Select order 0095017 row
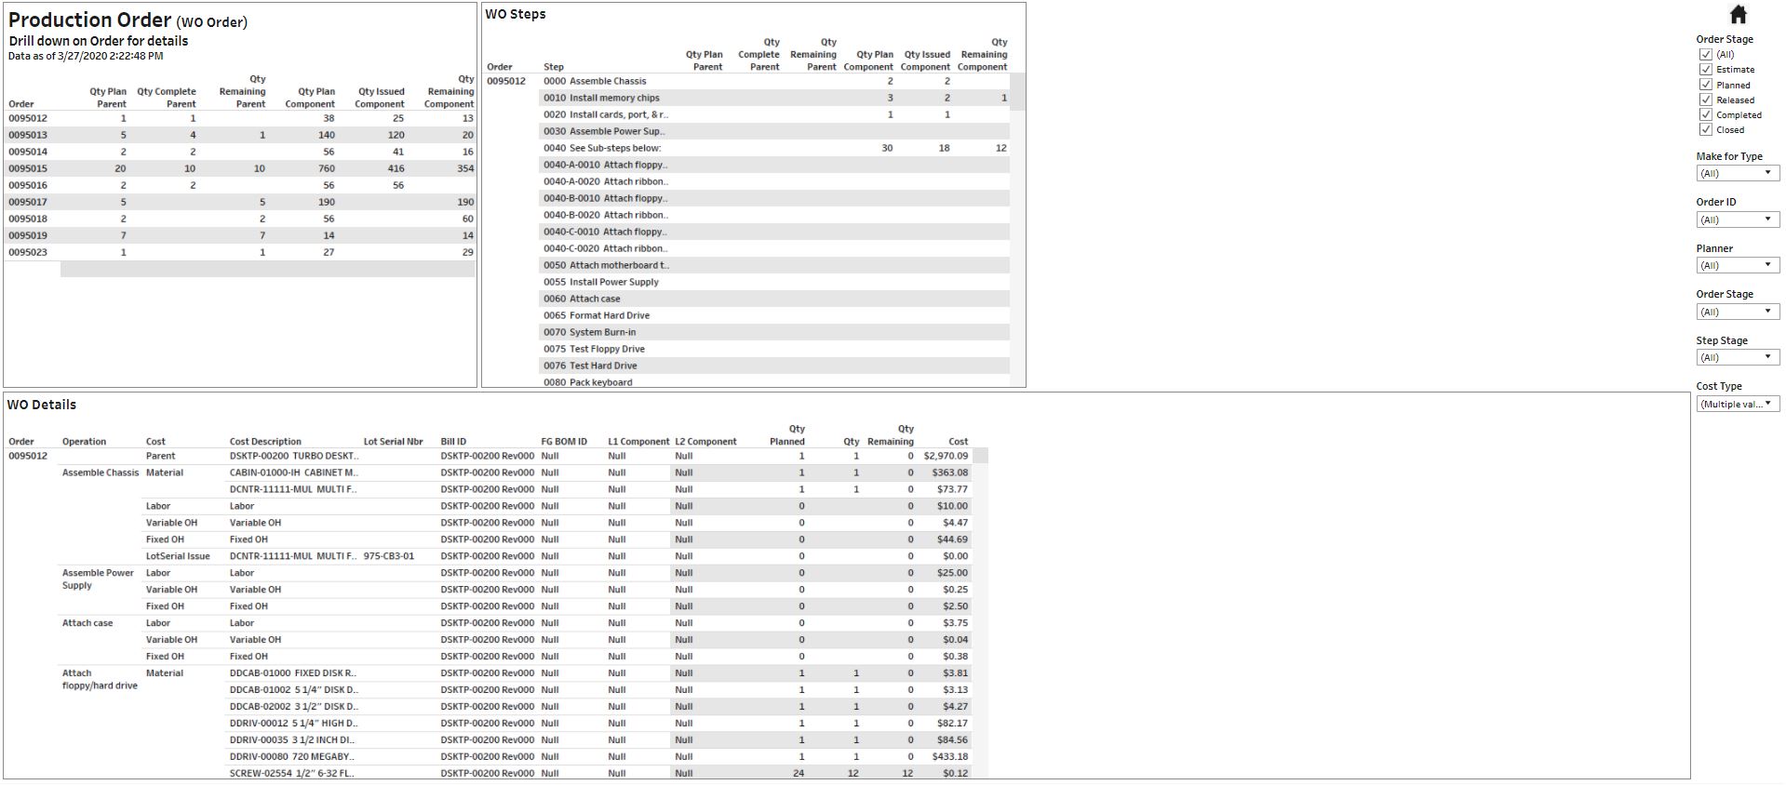This screenshot has width=1786, height=785. (28, 202)
